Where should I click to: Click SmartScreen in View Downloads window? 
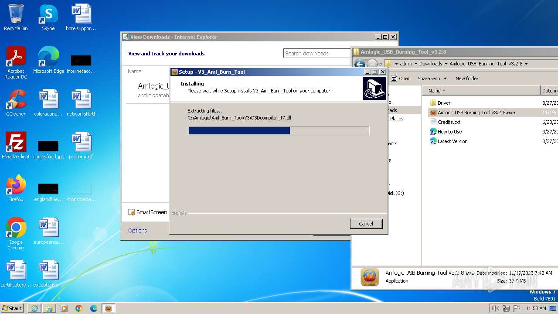point(148,212)
